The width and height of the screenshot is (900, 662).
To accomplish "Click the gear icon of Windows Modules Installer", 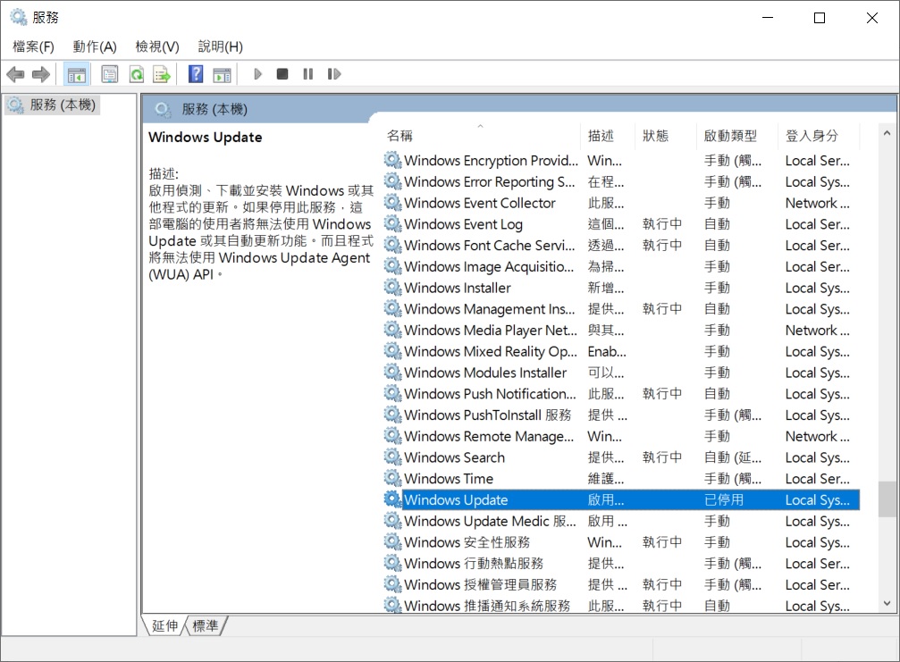I will tap(392, 372).
